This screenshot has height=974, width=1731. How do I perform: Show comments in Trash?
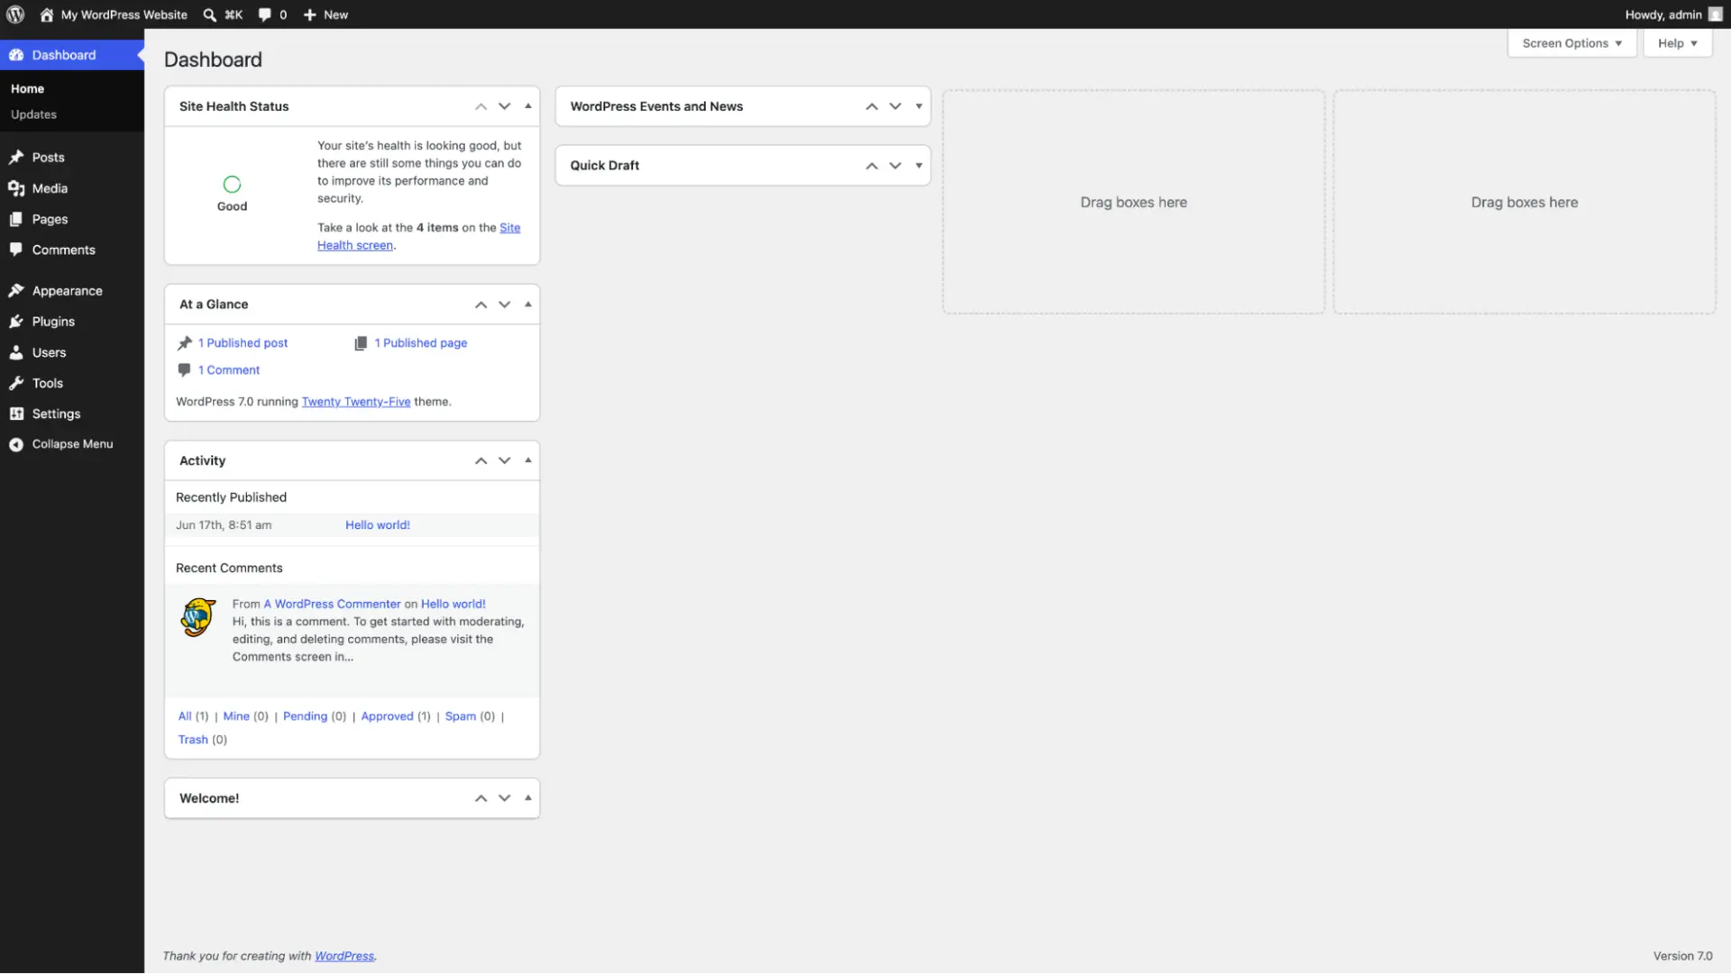[x=193, y=740]
